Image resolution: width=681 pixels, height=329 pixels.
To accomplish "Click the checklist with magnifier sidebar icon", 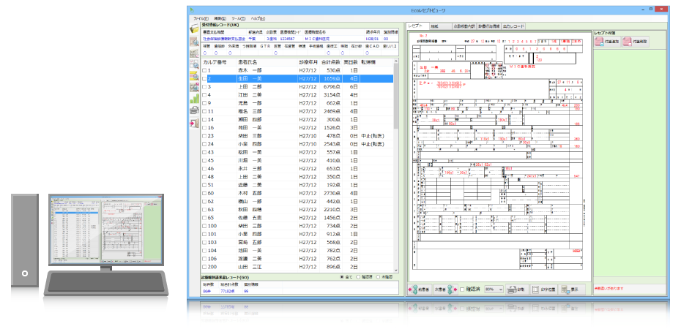I will click(194, 64).
